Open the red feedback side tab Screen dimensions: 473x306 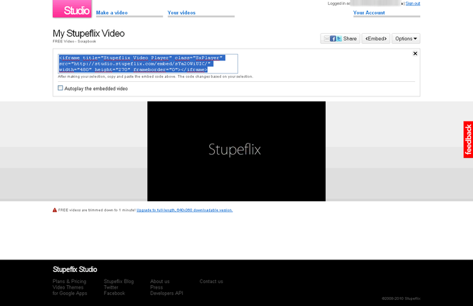click(x=468, y=139)
